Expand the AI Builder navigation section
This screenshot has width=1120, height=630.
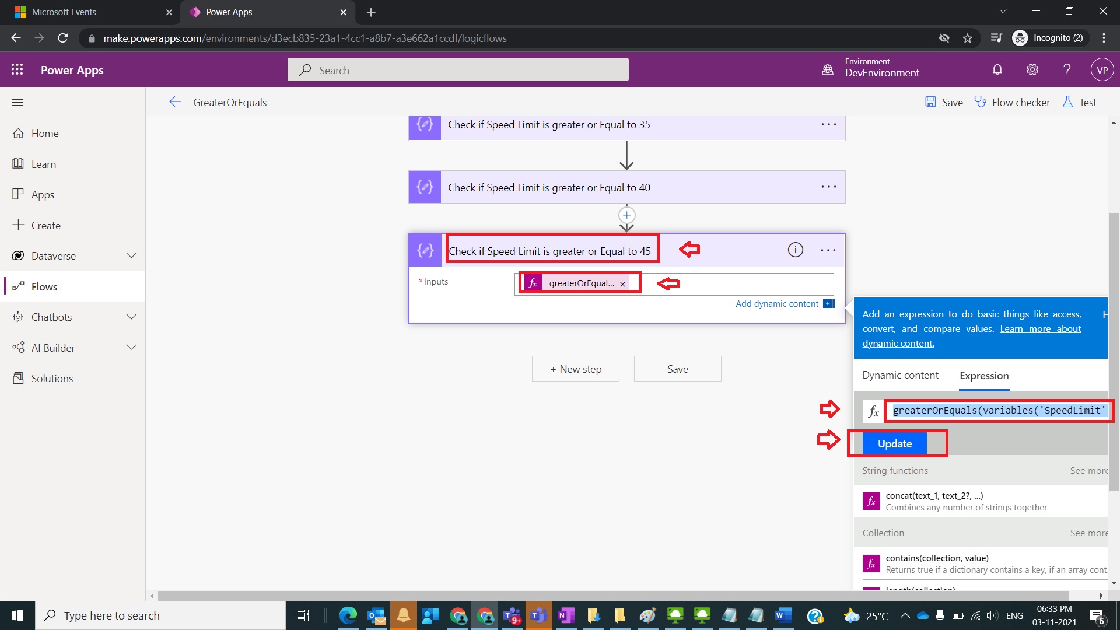tap(132, 348)
